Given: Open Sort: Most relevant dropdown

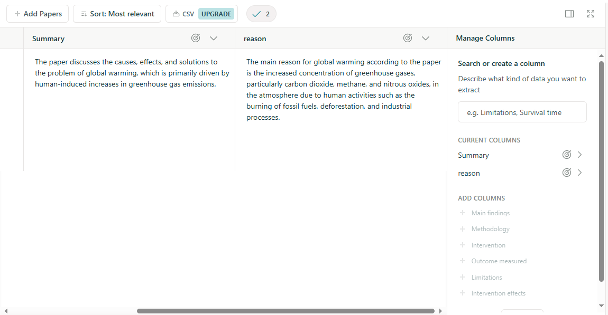Looking at the screenshot, I should pos(117,14).
